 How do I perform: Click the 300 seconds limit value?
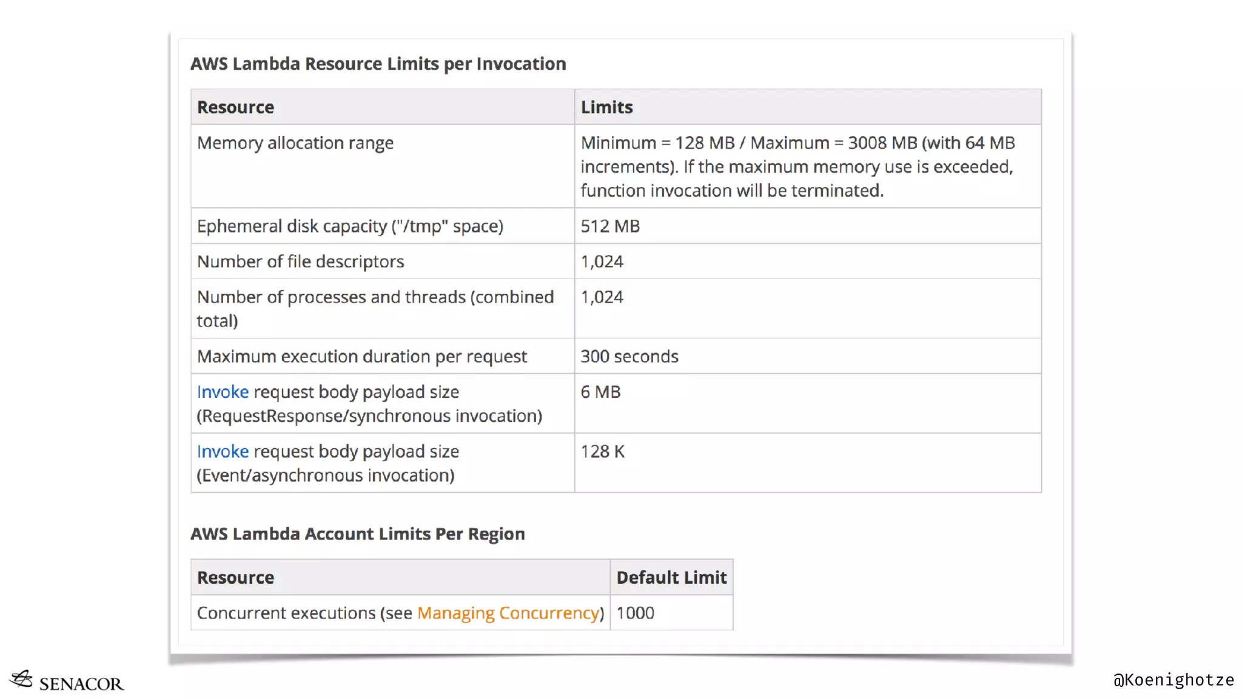(629, 356)
